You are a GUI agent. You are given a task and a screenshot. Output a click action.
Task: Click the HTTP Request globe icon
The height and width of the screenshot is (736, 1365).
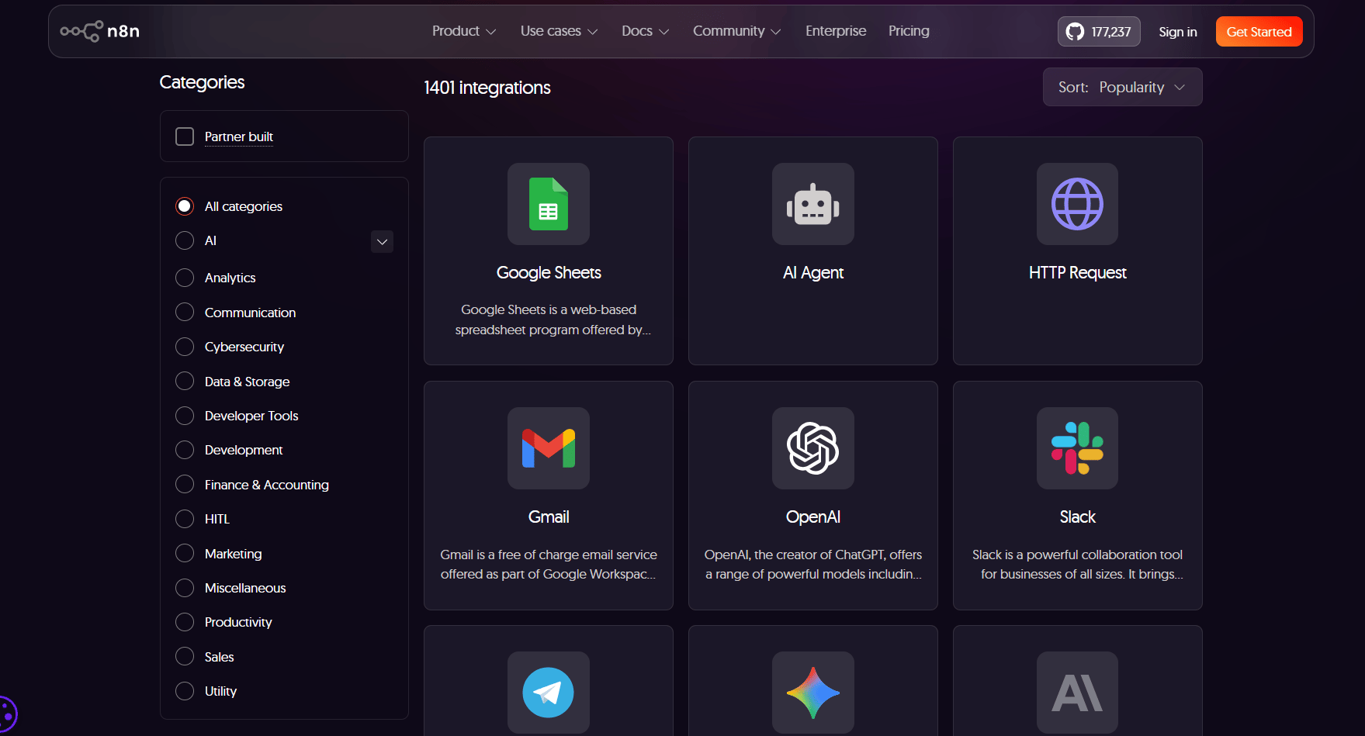click(1077, 204)
